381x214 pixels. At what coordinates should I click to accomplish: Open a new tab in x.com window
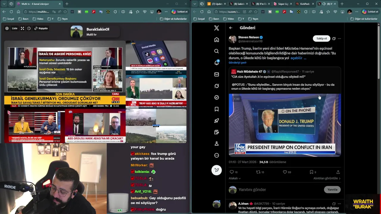pos(342,4)
